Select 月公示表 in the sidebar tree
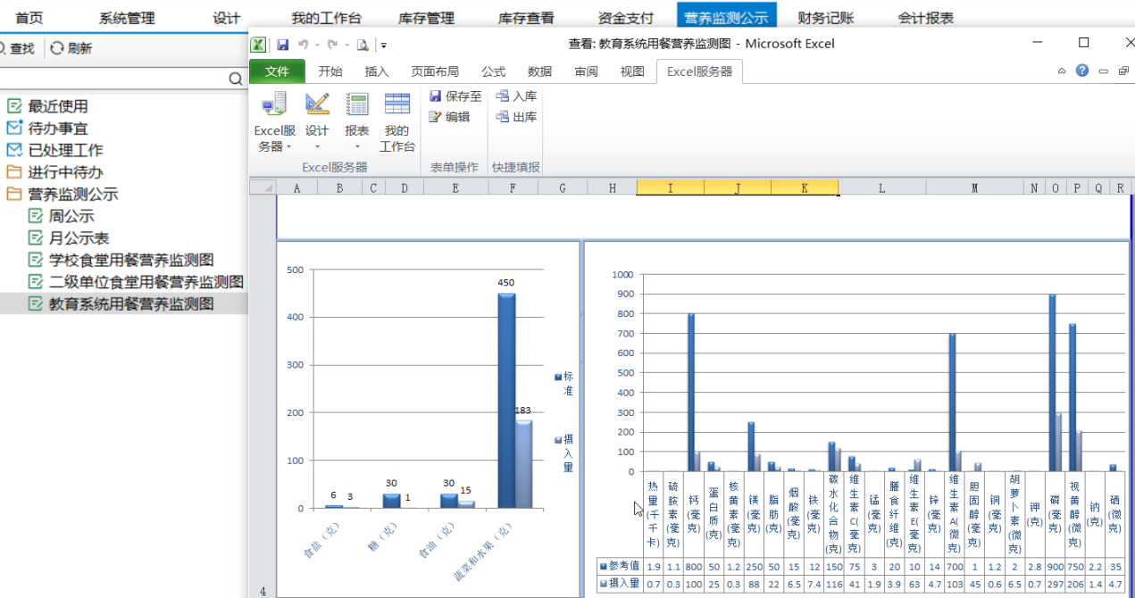1135x598 pixels. (x=79, y=238)
